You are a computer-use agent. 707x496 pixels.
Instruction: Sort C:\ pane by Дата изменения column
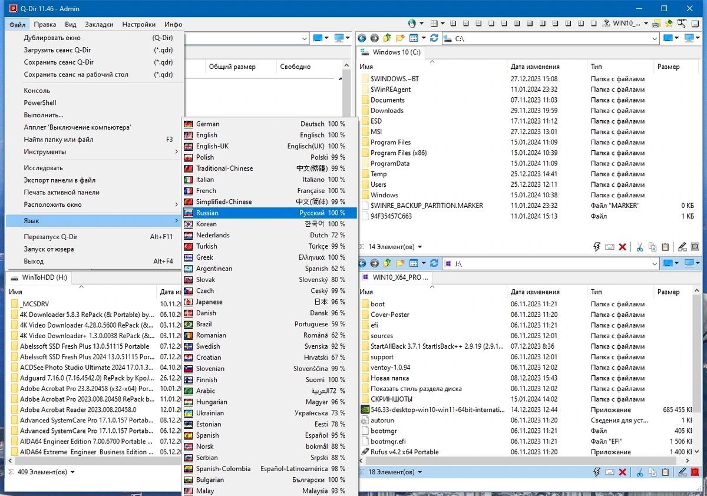[546, 67]
